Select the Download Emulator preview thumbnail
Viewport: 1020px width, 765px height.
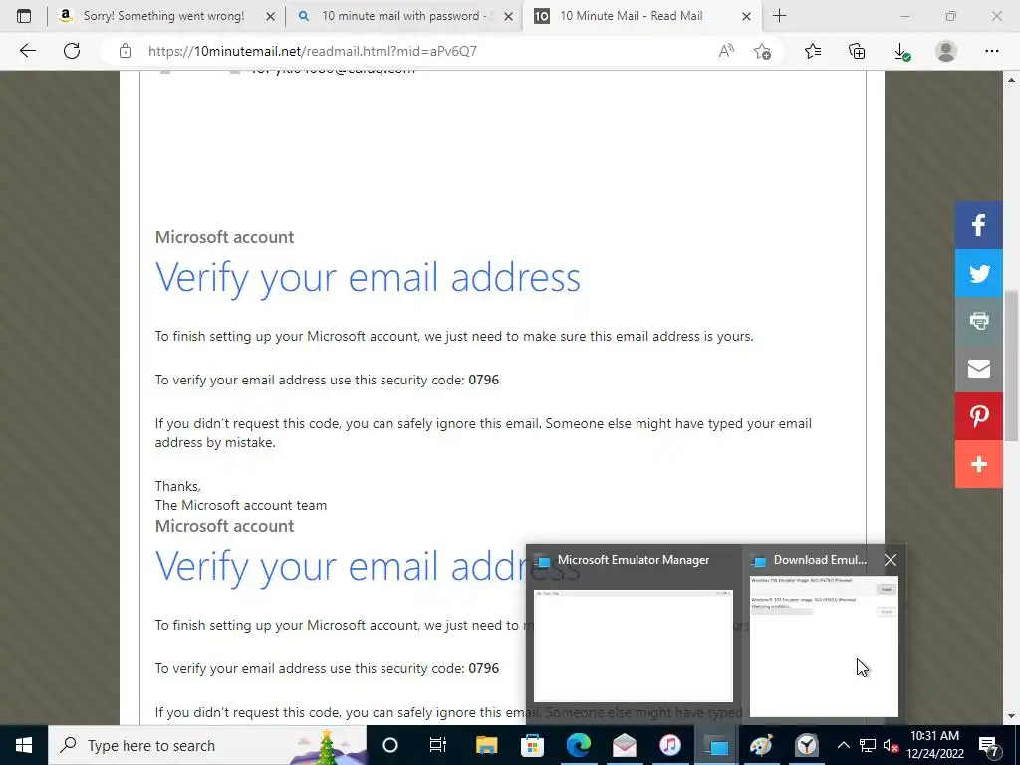824,645
